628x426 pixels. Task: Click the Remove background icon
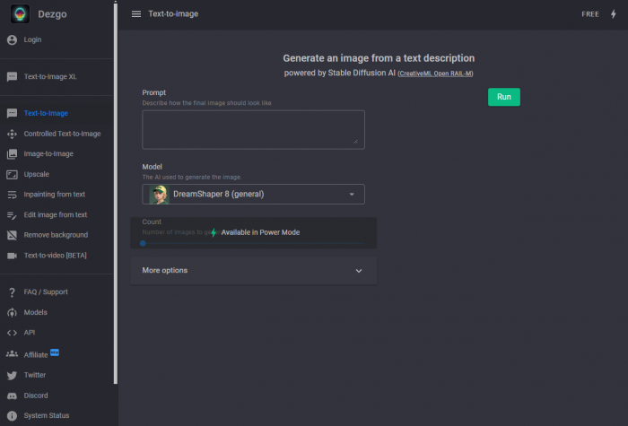coord(12,235)
